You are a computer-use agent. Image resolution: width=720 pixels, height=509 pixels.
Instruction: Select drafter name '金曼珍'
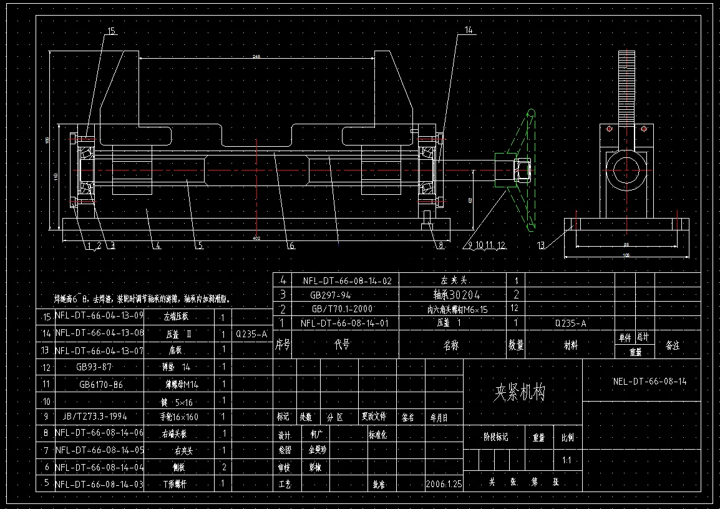(x=318, y=450)
